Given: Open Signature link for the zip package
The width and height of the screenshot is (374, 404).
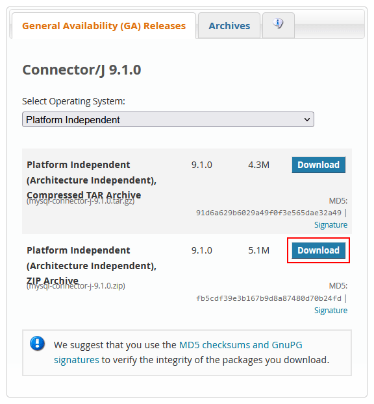Looking at the screenshot, I should [x=330, y=310].
